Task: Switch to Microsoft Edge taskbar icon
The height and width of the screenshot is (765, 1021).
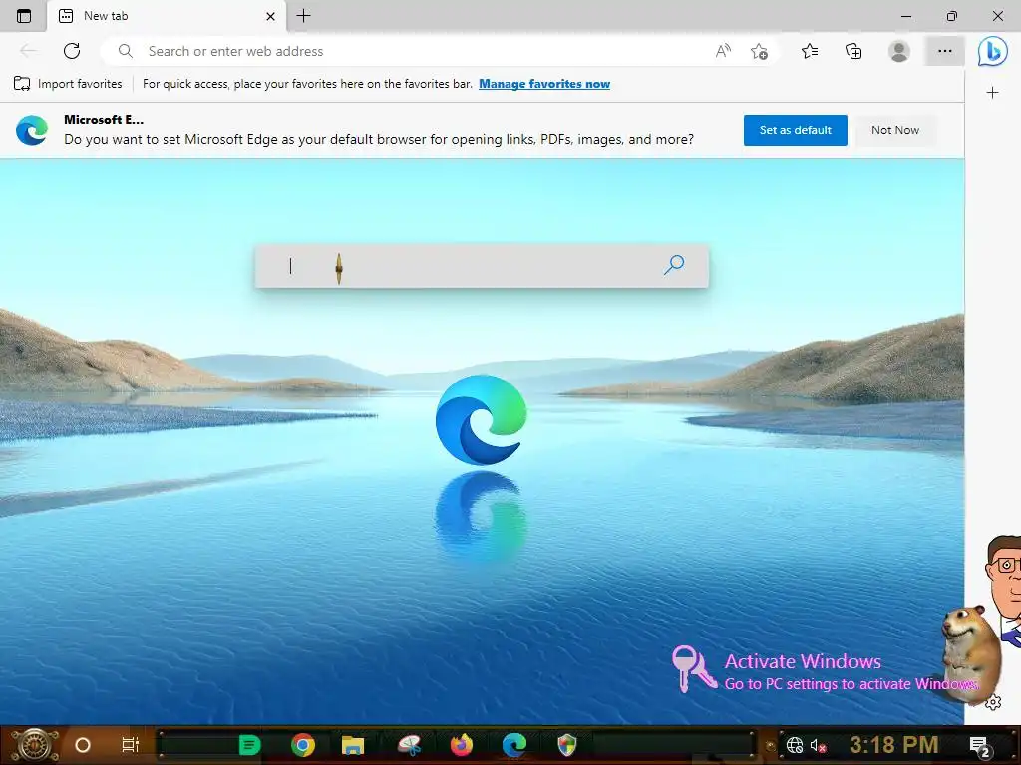Action: [x=513, y=745]
